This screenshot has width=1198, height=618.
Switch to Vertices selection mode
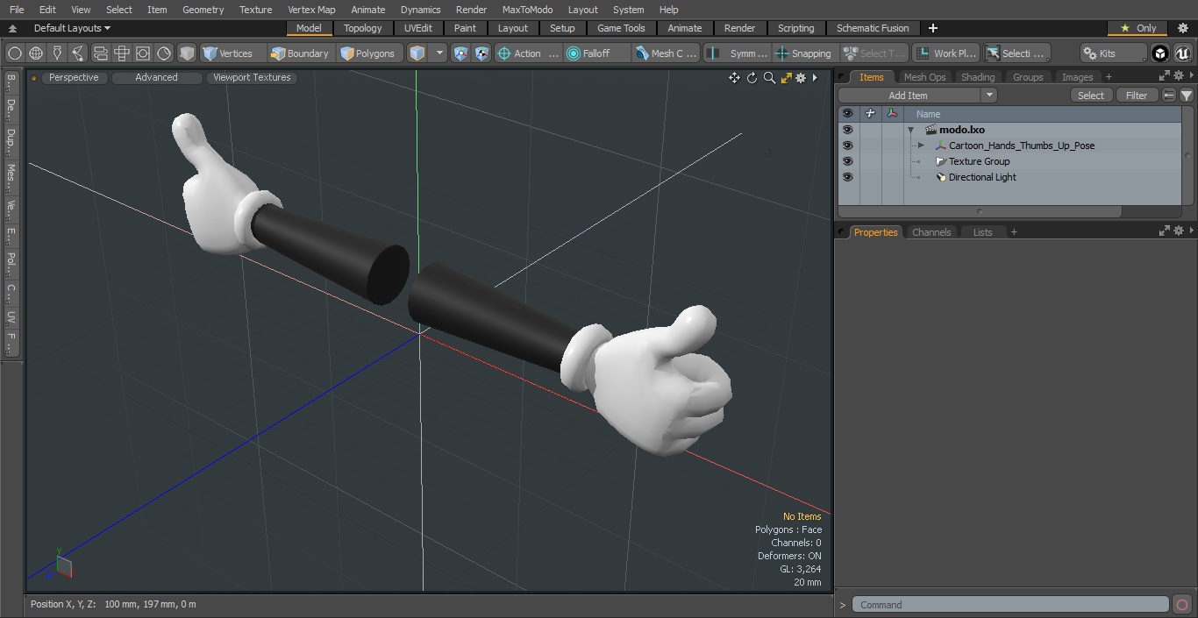pyautogui.click(x=228, y=53)
